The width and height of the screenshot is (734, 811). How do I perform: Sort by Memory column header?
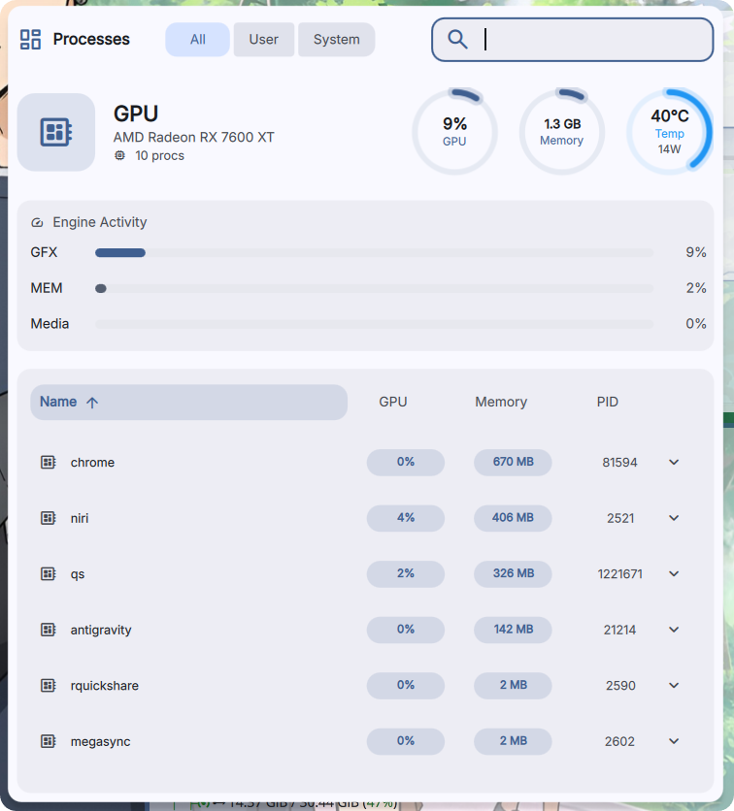pyautogui.click(x=501, y=402)
